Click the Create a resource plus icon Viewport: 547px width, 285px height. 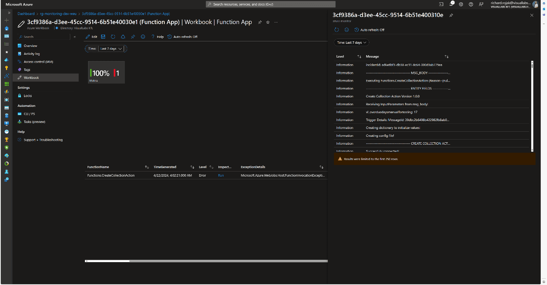[6, 20]
